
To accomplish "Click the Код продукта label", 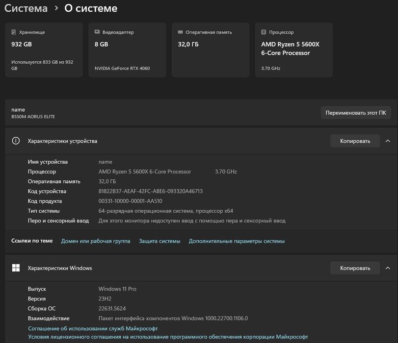I will [45, 201].
